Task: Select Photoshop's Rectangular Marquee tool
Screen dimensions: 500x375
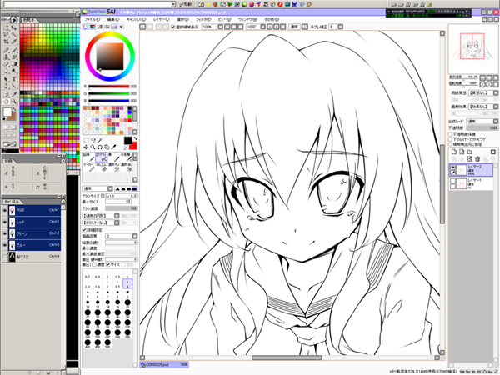Action: pos(6,28)
